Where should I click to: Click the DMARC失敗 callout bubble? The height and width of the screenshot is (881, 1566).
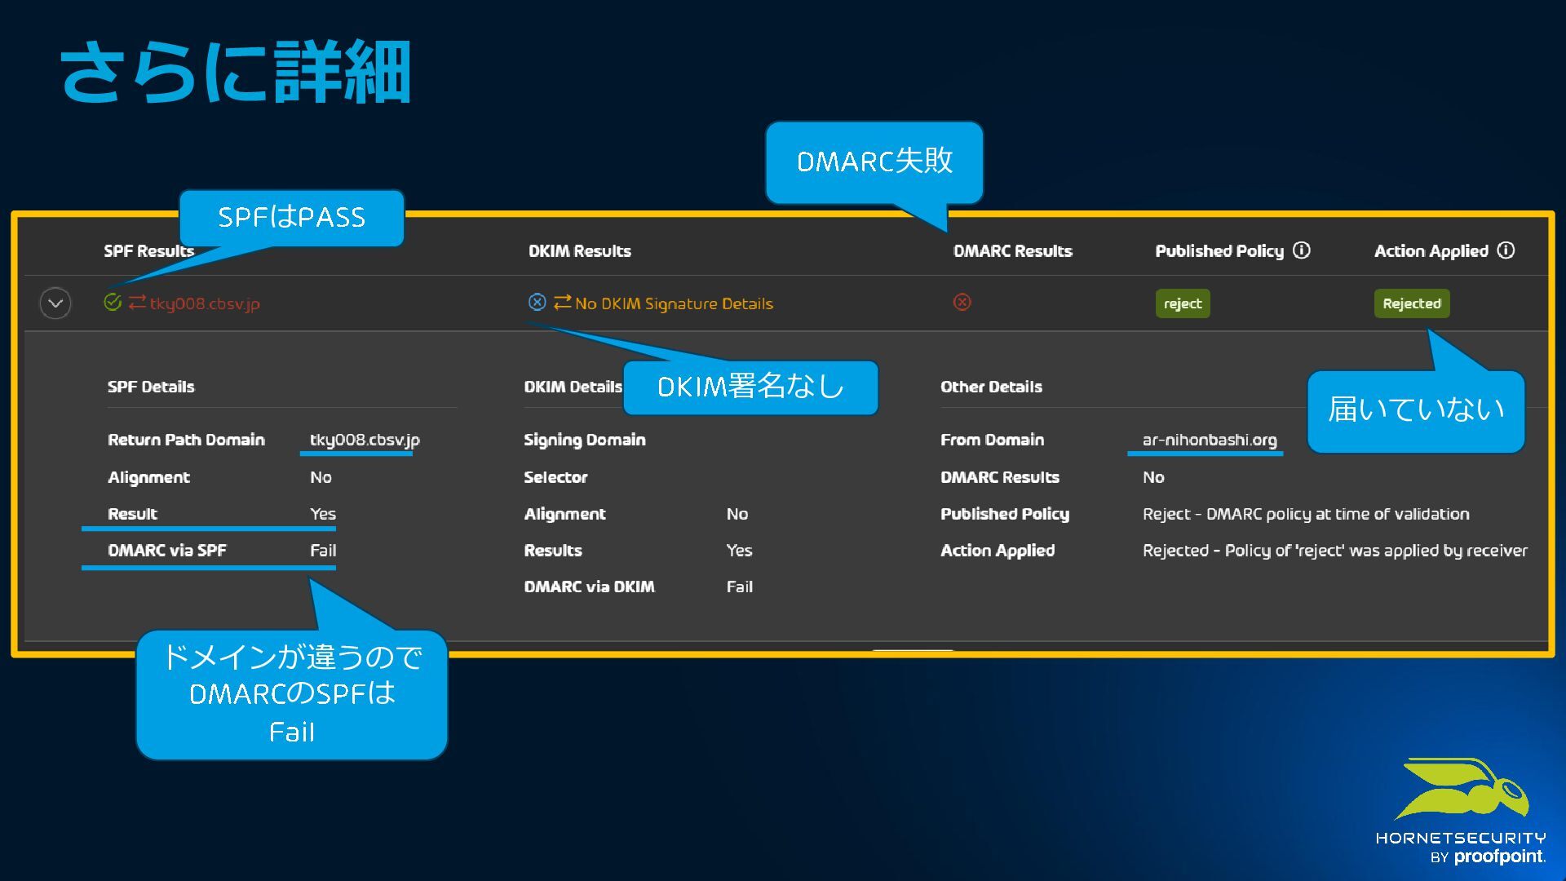click(874, 162)
